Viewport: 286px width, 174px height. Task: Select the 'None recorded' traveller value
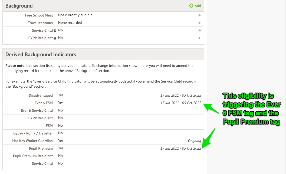point(70,23)
